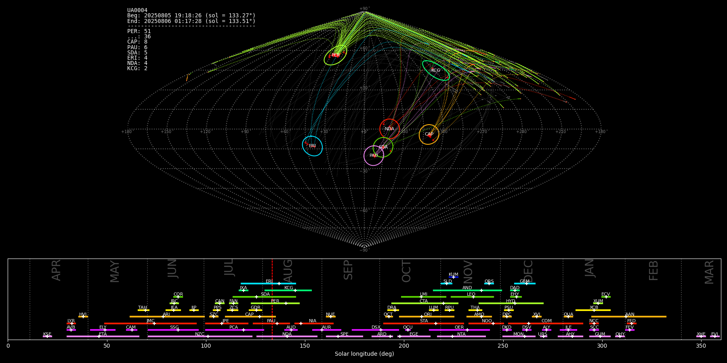Click the URS bar in the timeline
This screenshot has height=363, width=727.
(x=543, y=336)
